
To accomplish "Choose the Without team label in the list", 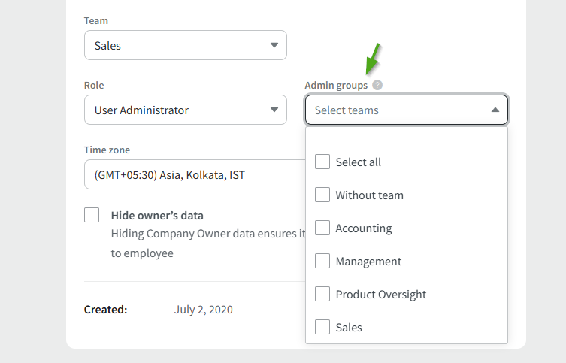I will tap(369, 195).
